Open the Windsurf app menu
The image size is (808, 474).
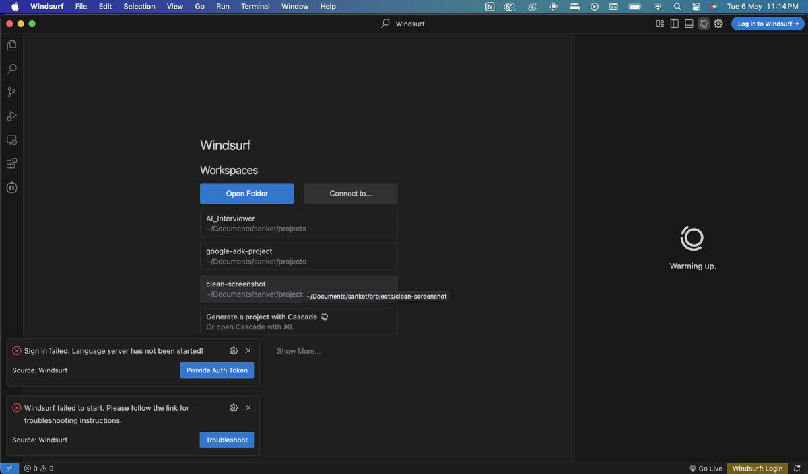click(46, 7)
